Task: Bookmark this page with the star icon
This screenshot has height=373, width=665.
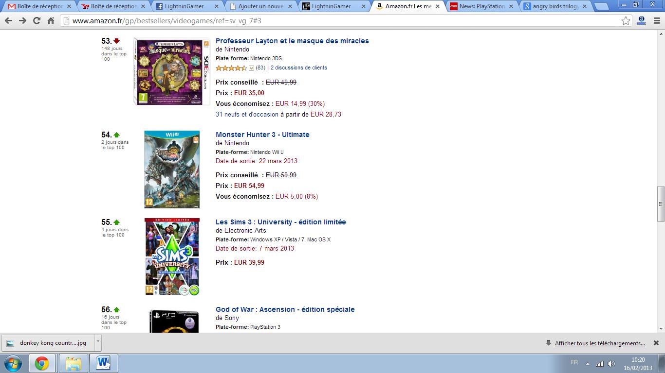Action: [x=626, y=21]
